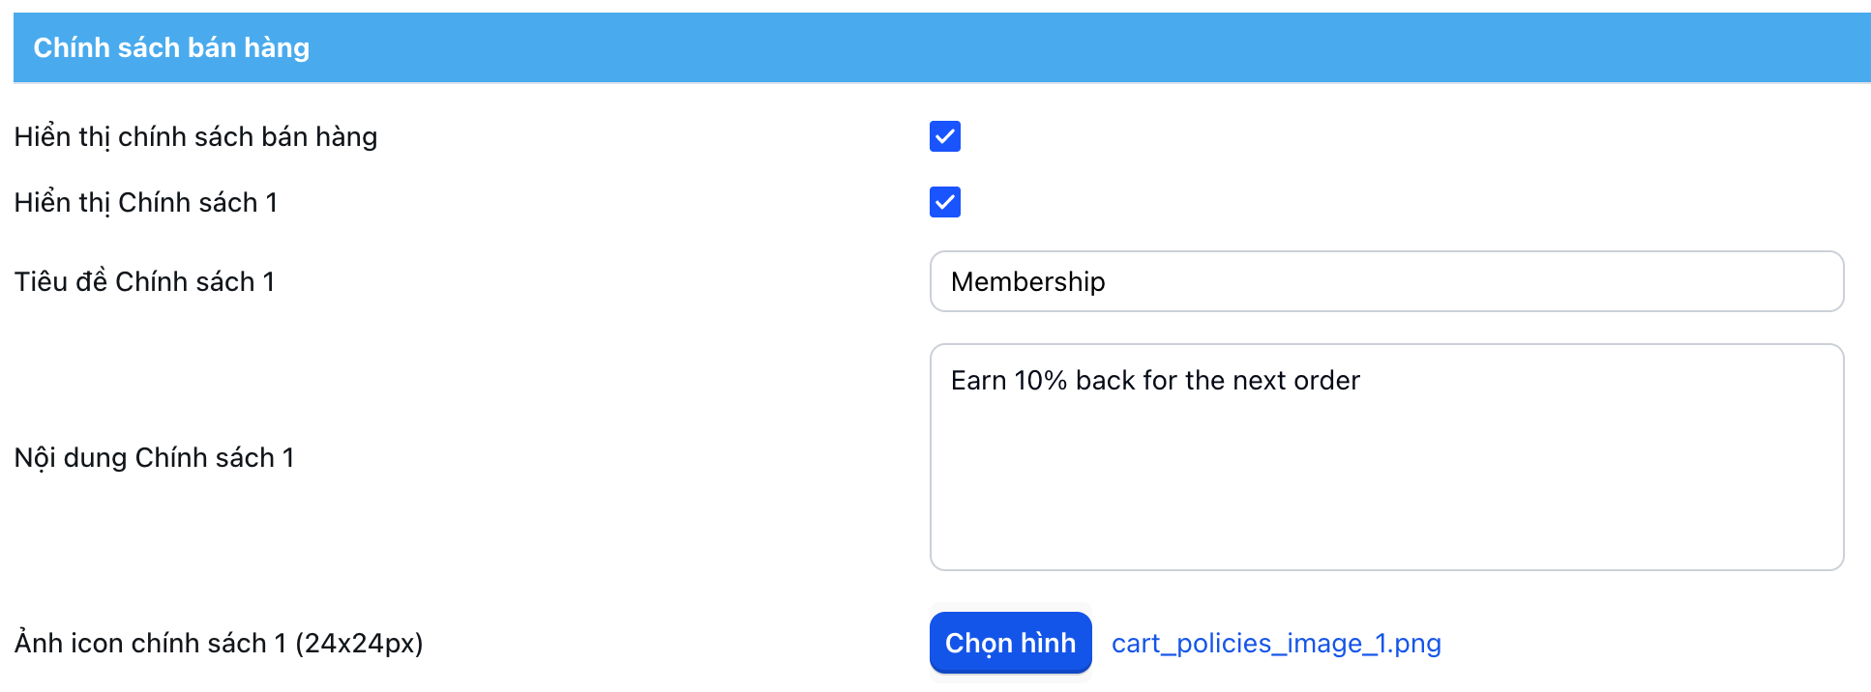
Task: Click the 'Chính sách bán hàng' section header title
Action: click(x=171, y=48)
